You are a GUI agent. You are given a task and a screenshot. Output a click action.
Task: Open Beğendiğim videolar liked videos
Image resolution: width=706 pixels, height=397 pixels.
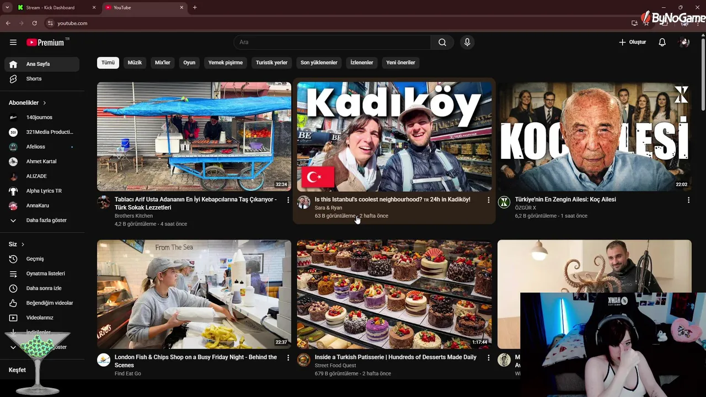[42, 303]
